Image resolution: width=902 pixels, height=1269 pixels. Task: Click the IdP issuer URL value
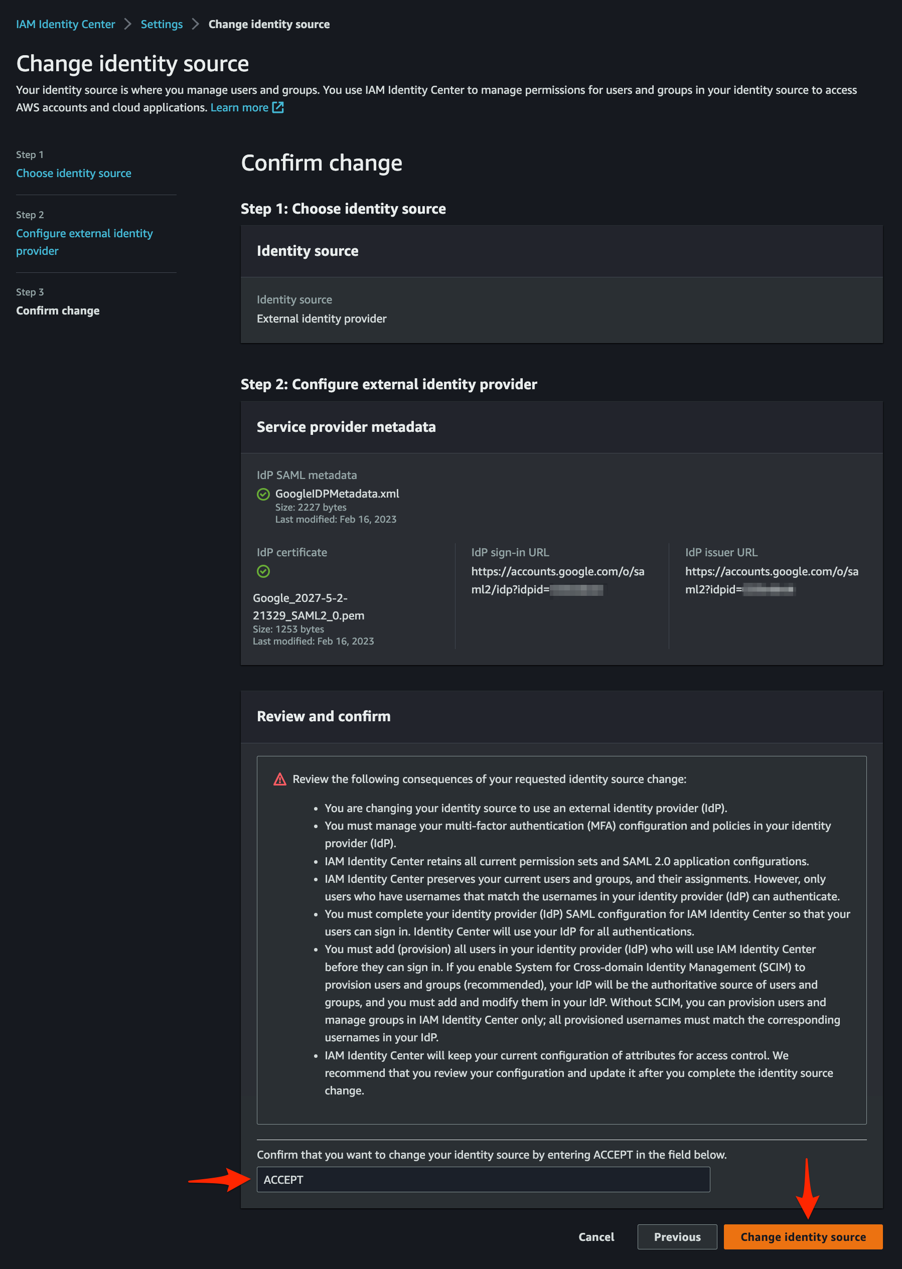[772, 580]
